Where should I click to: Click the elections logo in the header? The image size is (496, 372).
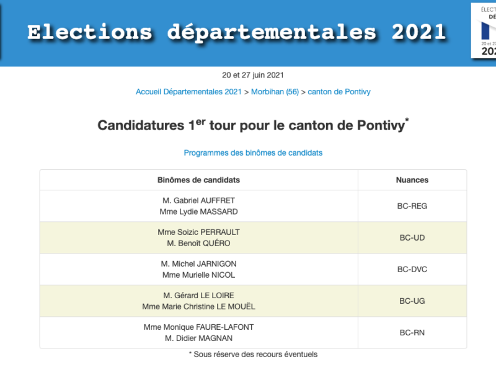pos(484,30)
